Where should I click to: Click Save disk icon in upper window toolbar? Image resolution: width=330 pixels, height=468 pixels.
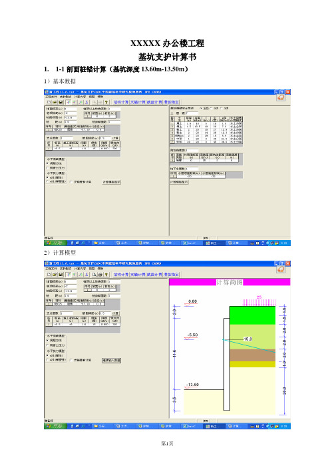[61, 102]
